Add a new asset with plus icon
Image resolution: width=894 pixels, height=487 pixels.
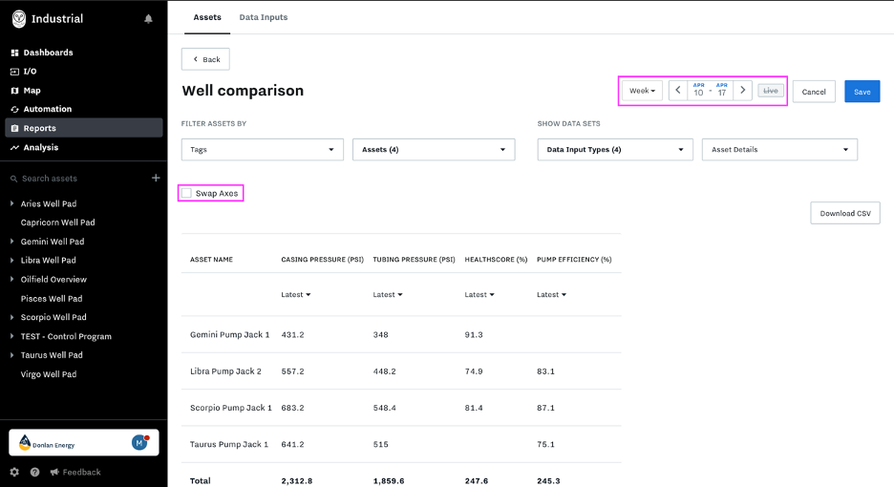coord(156,178)
